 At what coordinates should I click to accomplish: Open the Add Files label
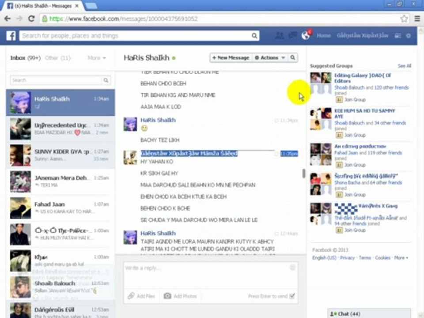(x=146, y=296)
